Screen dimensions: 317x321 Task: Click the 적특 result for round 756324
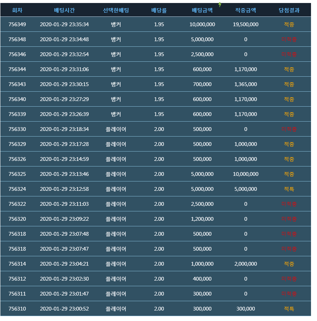click(289, 189)
